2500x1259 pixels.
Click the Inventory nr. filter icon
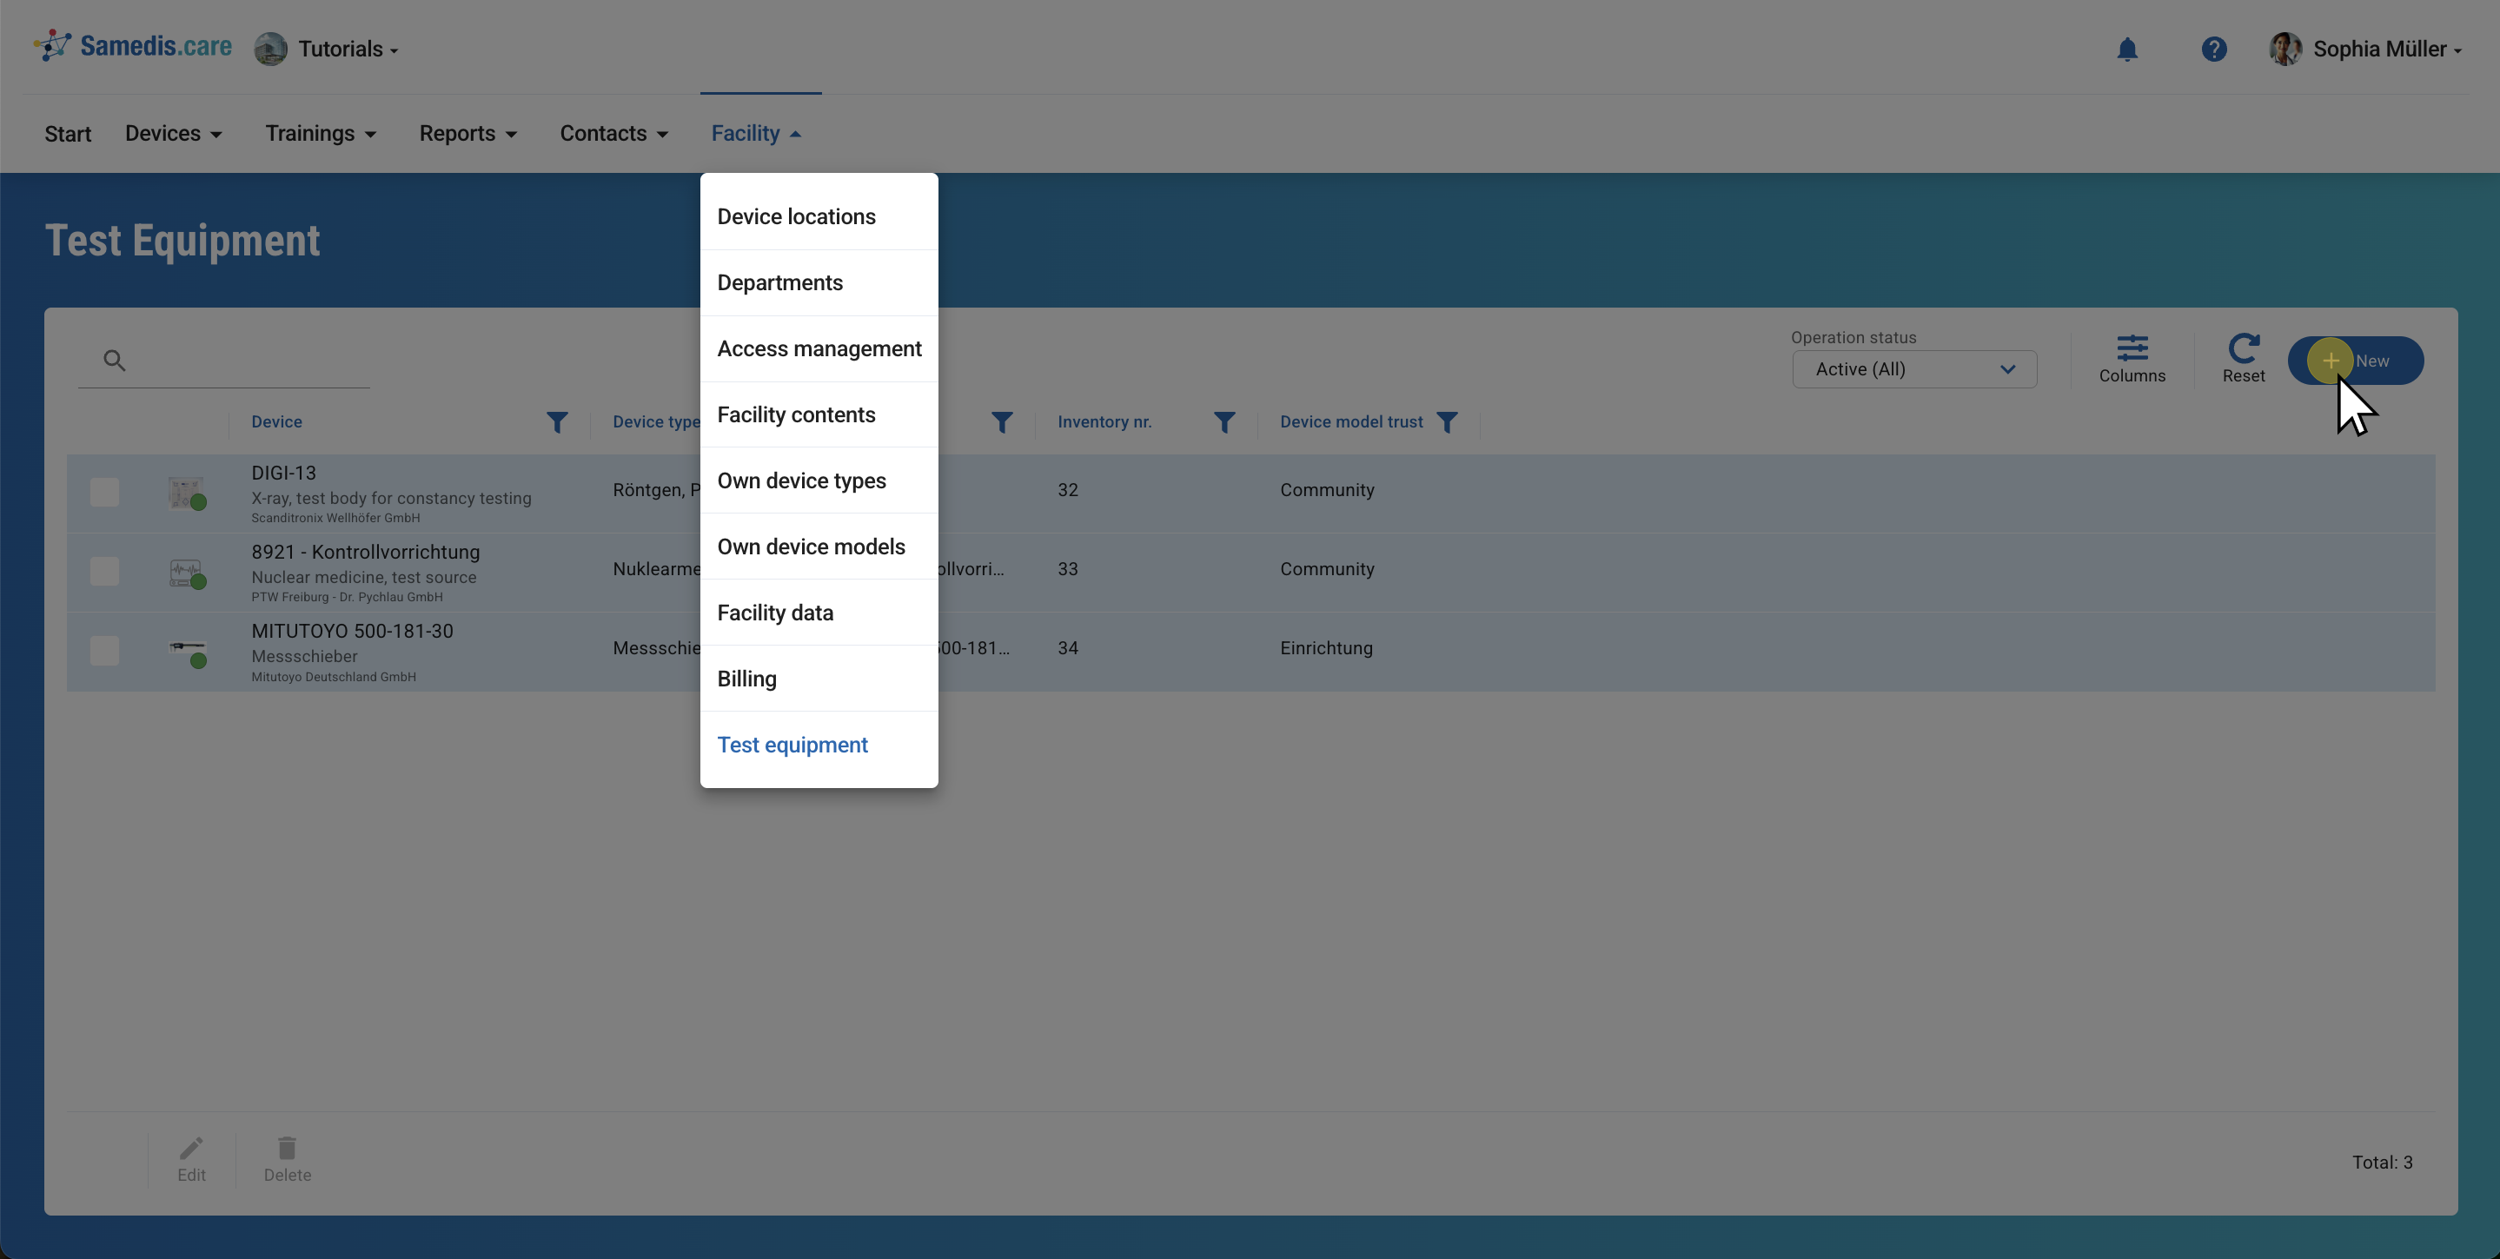click(1223, 422)
